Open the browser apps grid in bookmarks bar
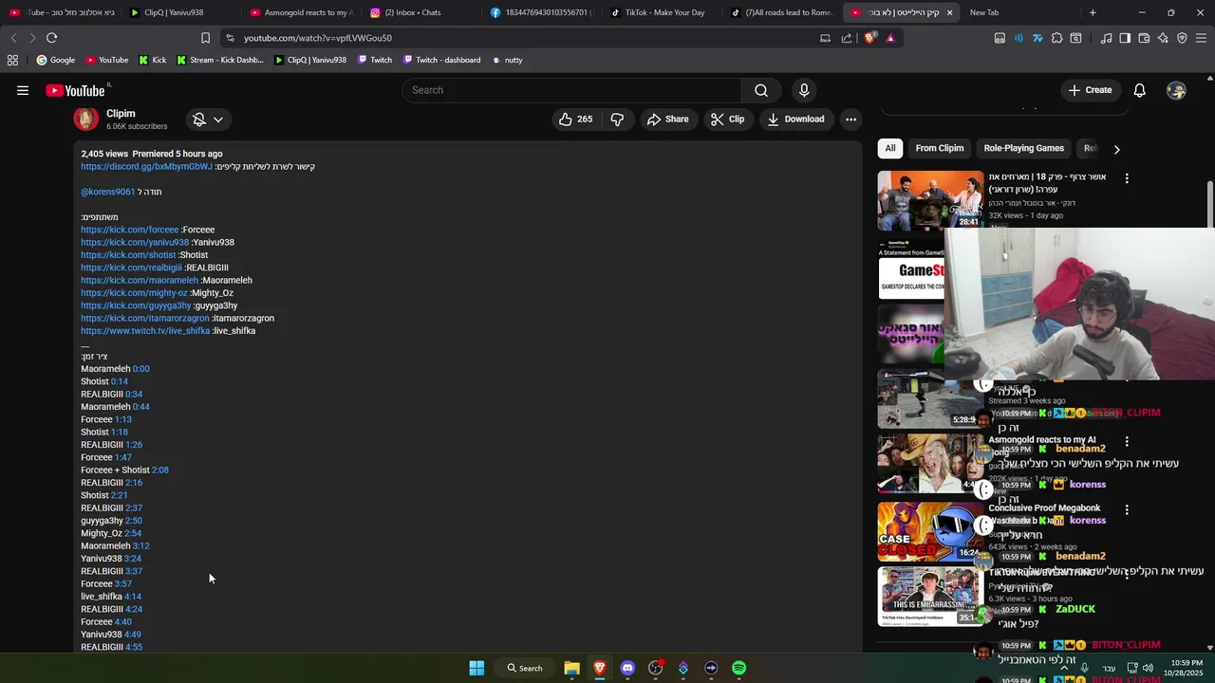 12,60
